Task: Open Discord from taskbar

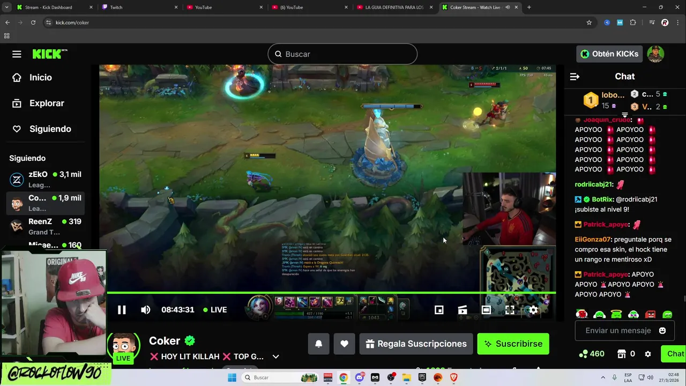Action: coord(359,377)
